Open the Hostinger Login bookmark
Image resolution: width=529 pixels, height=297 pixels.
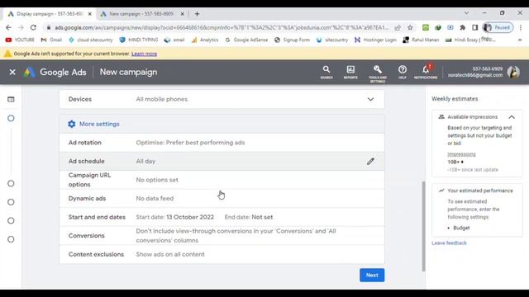coord(375,40)
